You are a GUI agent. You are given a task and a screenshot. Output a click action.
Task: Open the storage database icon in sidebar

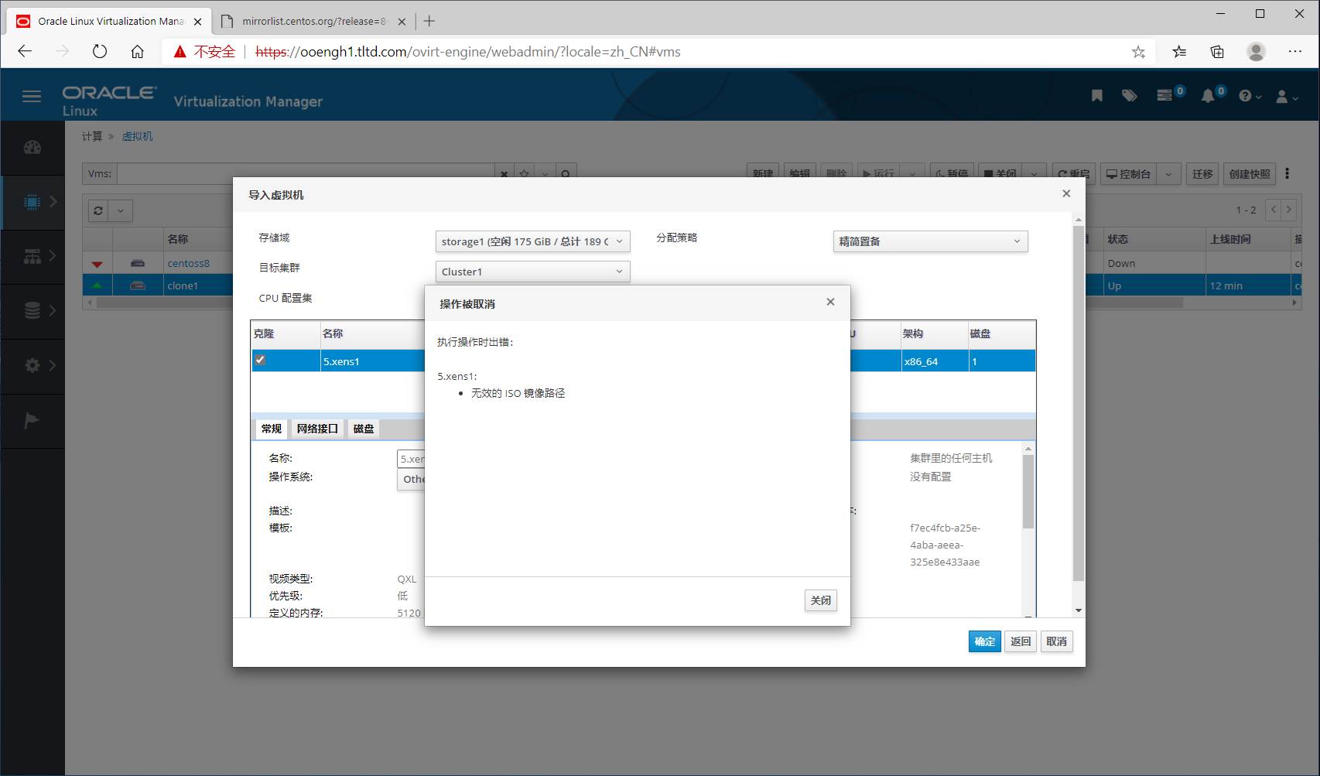click(32, 310)
